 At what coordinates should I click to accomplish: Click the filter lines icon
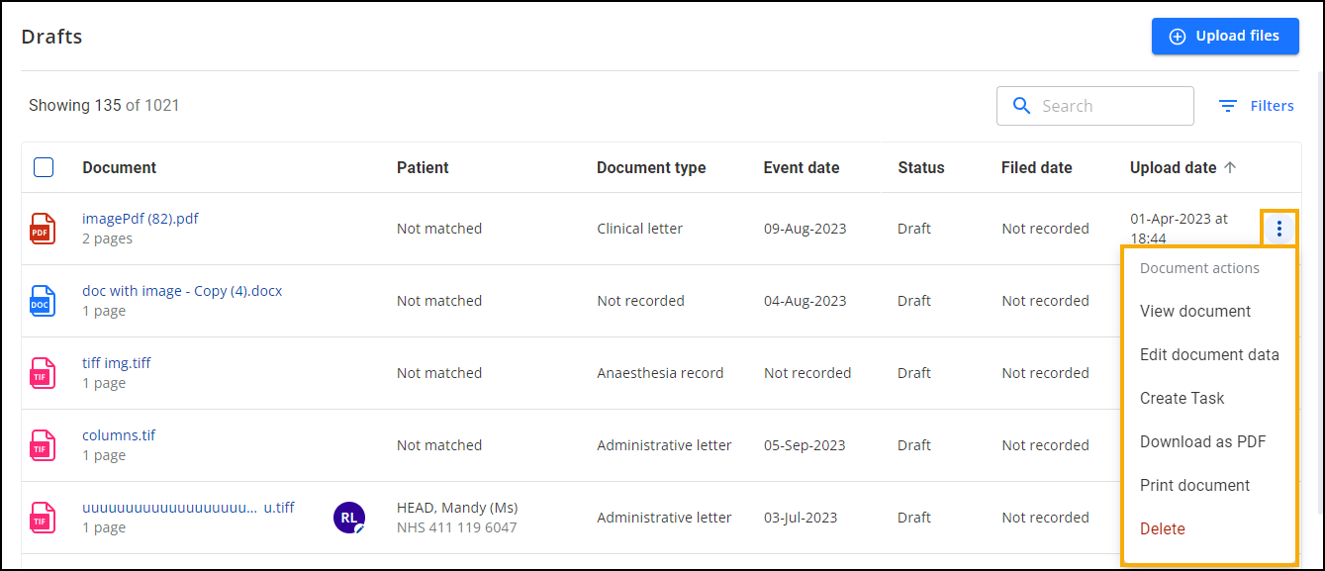[1228, 106]
